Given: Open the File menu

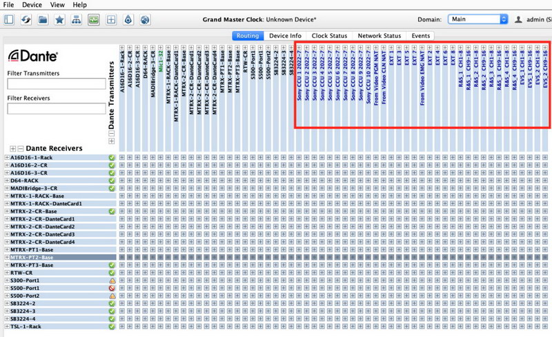Looking at the screenshot, I should pos(8,5).
